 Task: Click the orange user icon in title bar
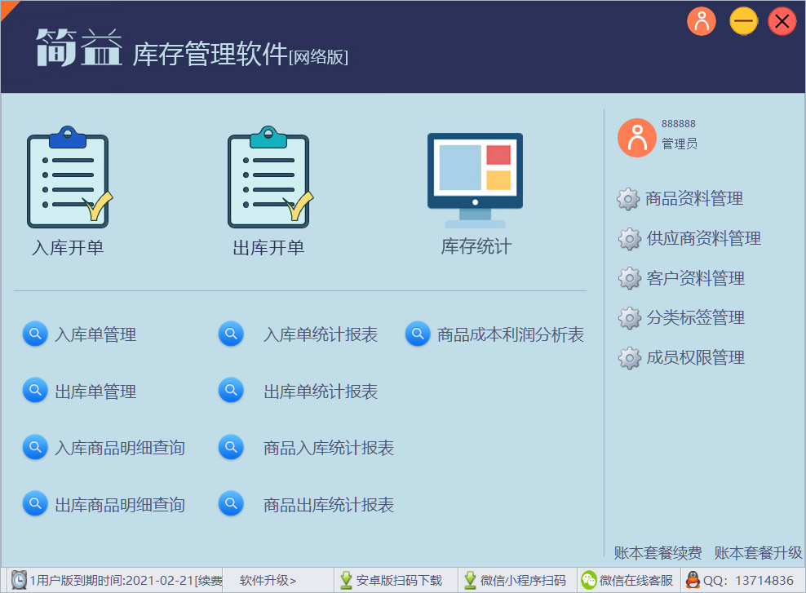click(x=701, y=21)
